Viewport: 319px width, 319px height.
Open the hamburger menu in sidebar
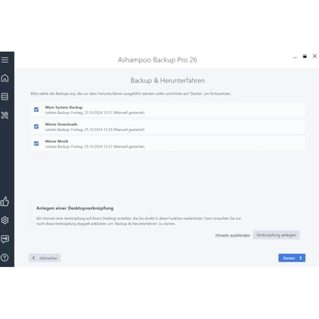pos(5,60)
